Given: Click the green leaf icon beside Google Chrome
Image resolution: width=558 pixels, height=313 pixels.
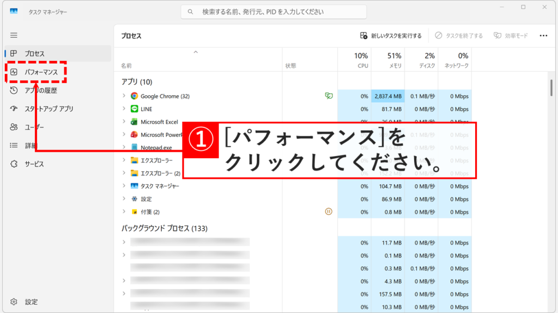Looking at the screenshot, I should point(329,96).
